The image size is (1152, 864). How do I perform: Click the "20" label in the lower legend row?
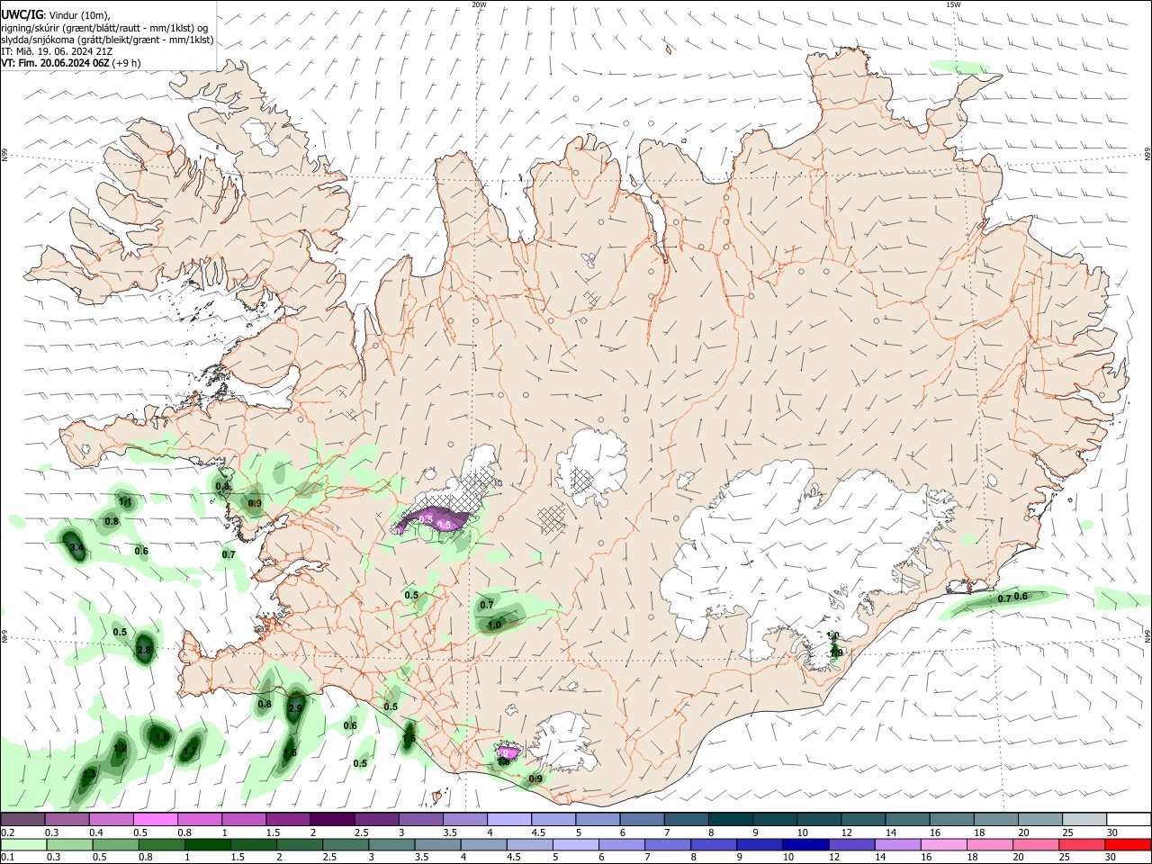pos(1018,858)
